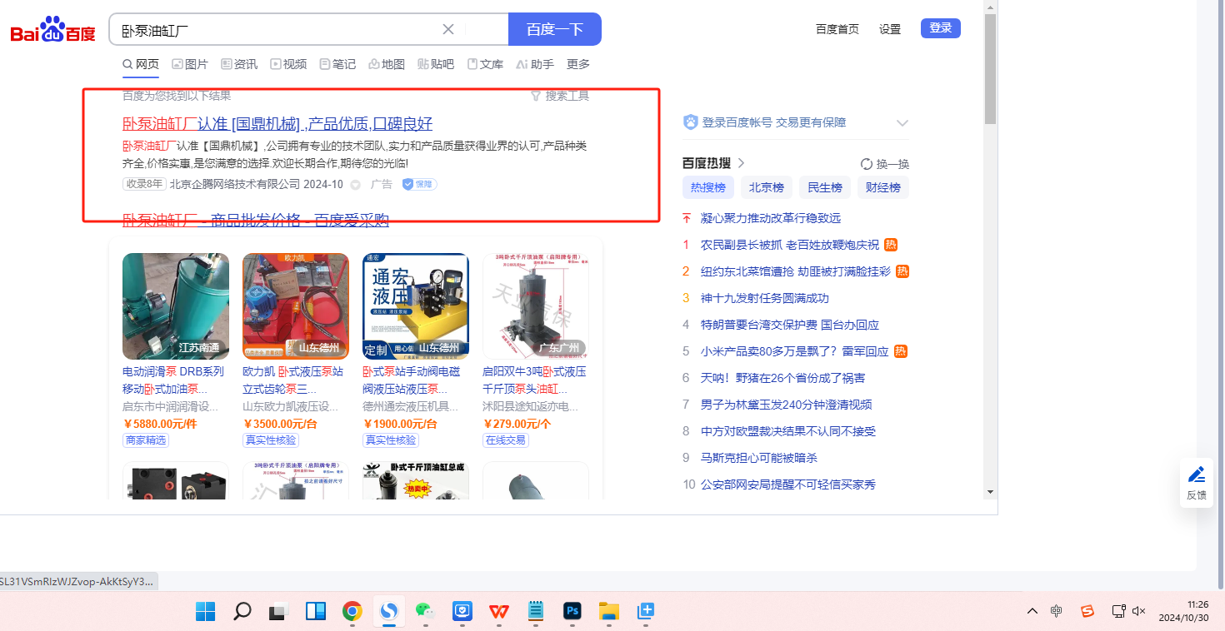The image size is (1225, 631).
Task: Select the 民生榜 tab
Action: pyautogui.click(x=825, y=187)
